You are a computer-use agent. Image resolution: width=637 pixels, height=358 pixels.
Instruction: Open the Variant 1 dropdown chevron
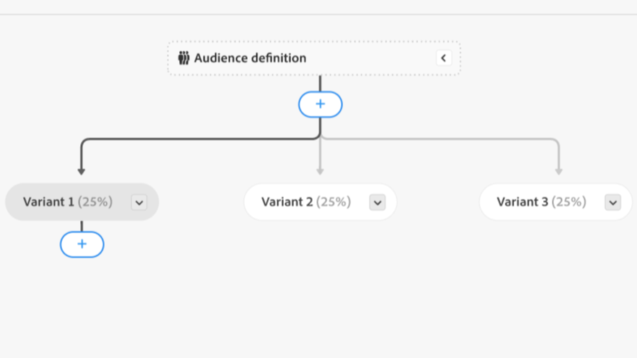(x=139, y=202)
